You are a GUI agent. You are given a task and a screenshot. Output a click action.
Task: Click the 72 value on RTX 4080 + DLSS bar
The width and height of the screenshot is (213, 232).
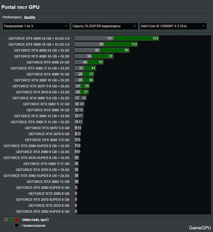pyautogui.click(x=111, y=56)
